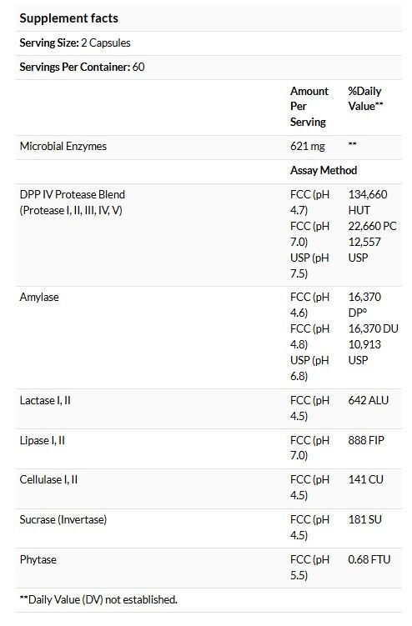Click the 16,370 DU value
The height and width of the screenshot is (626, 412).
click(x=374, y=328)
